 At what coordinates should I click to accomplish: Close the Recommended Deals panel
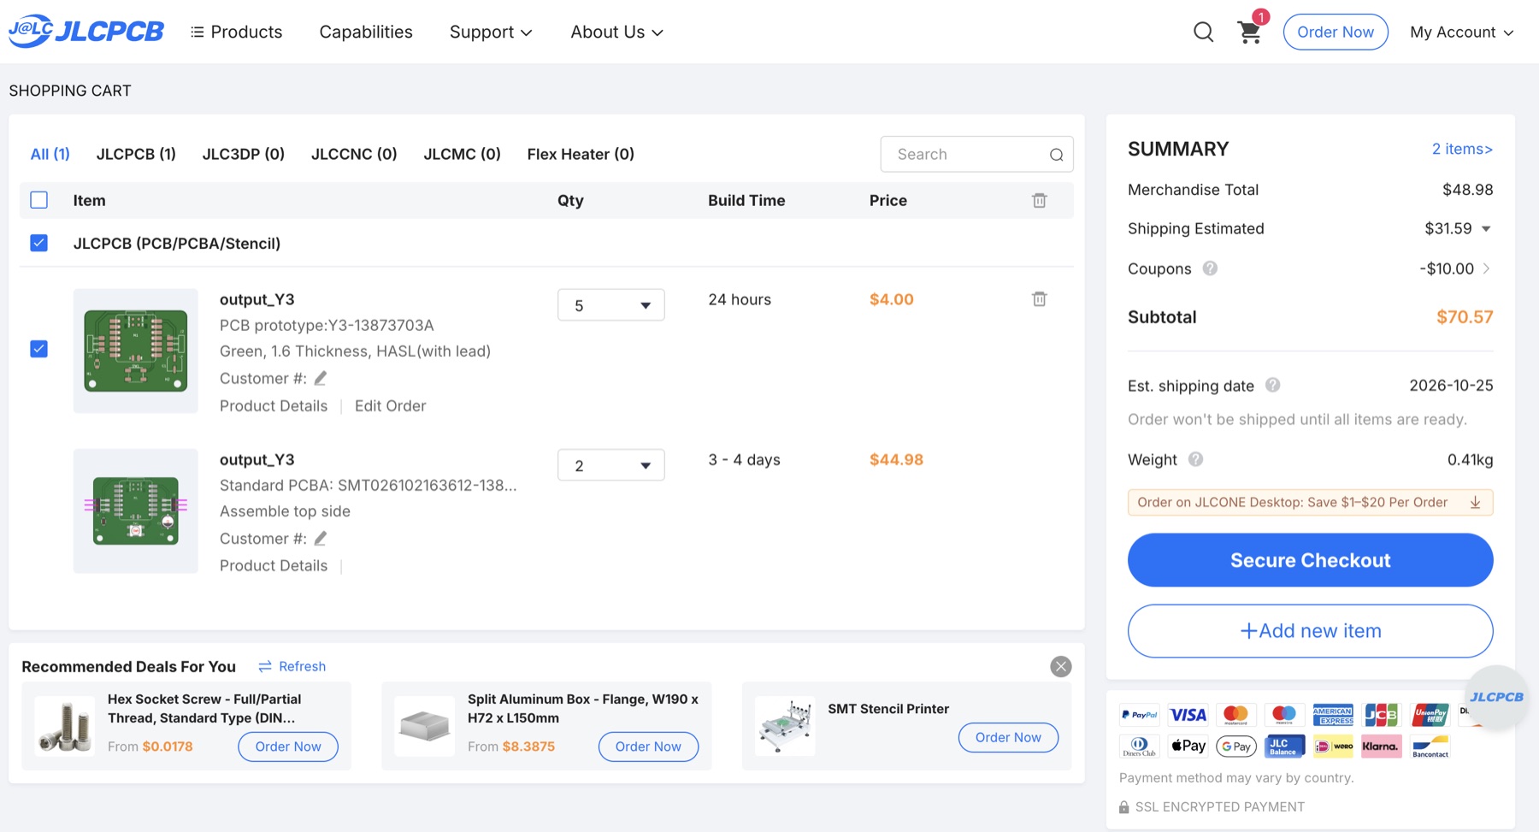(1060, 666)
